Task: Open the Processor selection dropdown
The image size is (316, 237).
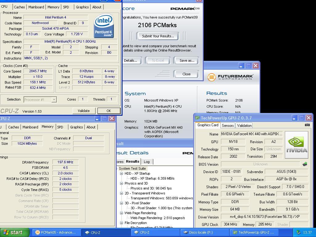Action: click(54, 100)
